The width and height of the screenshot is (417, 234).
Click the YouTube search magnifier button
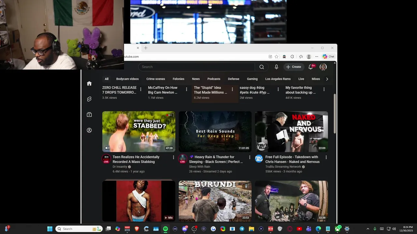pyautogui.click(x=262, y=67)
